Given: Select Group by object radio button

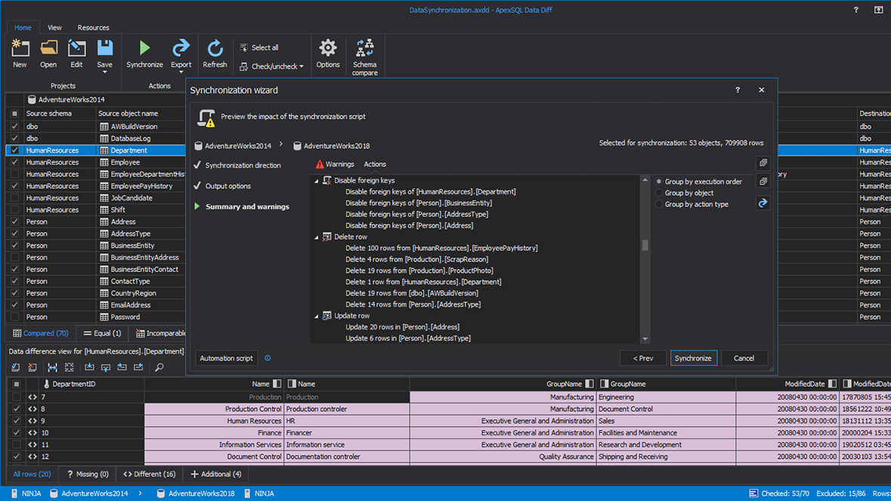Looking at the screenshot, I should coord(659,193).
